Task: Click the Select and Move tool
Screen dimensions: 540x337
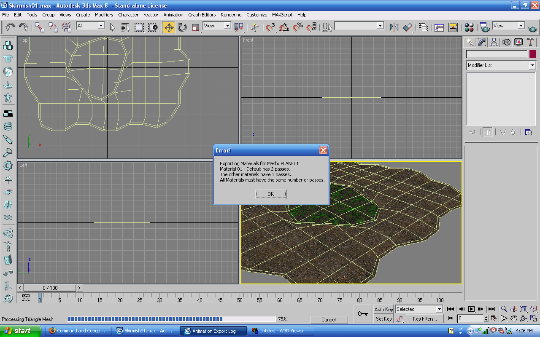Action: click(169, 28)
